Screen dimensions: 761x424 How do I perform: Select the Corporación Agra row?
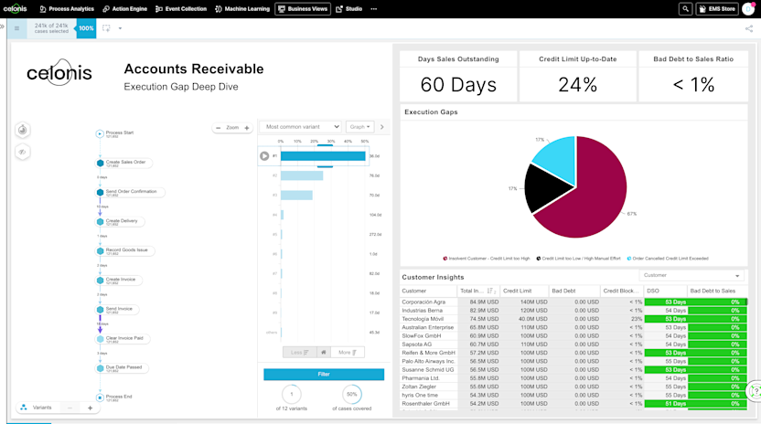click(x=573, y=302)
